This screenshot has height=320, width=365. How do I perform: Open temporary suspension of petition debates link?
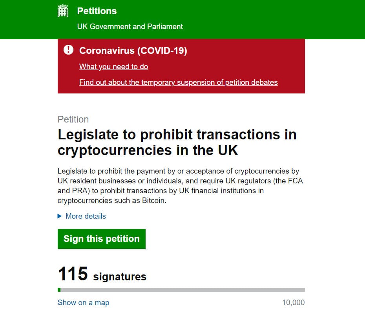pos(178,82)
